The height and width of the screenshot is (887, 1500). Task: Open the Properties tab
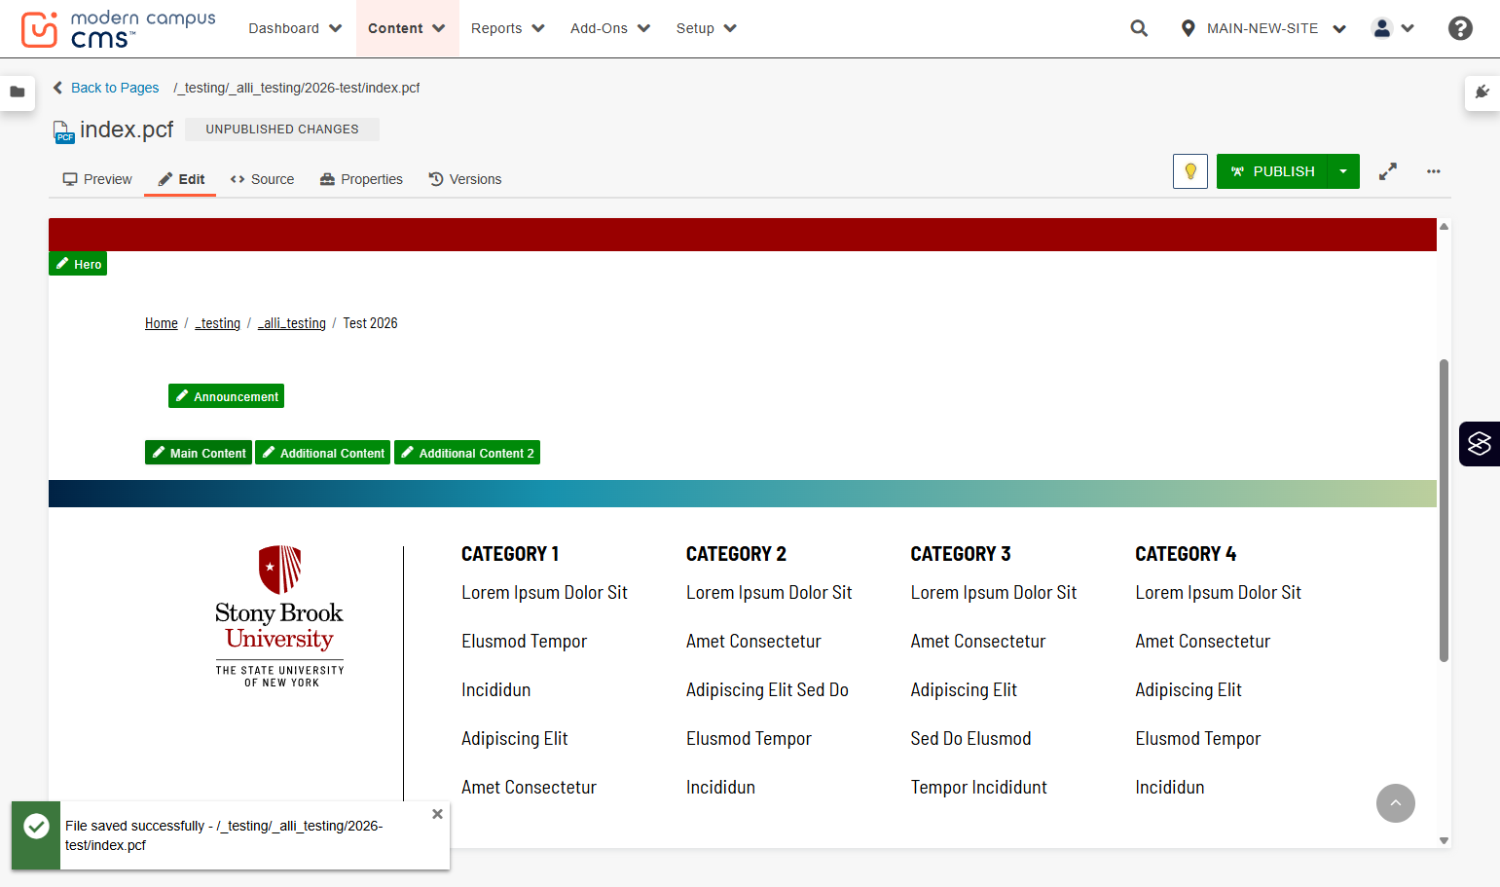[361, 179]
